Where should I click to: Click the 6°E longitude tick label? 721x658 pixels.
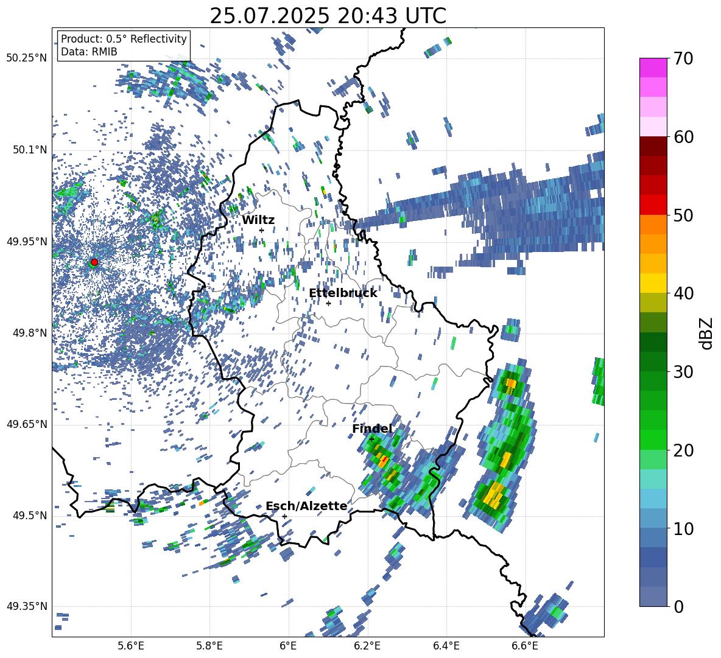coord(288,646)
